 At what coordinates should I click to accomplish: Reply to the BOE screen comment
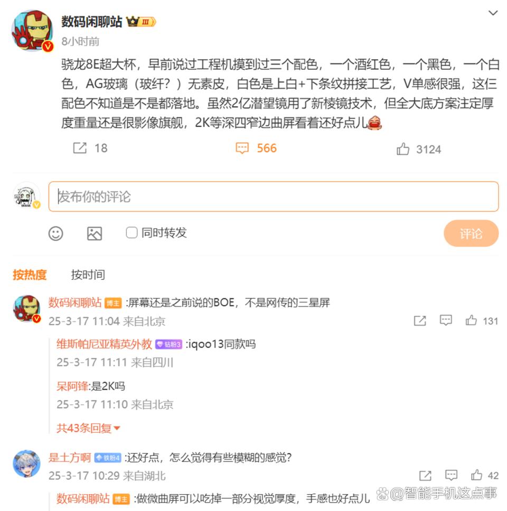point(446,321)
